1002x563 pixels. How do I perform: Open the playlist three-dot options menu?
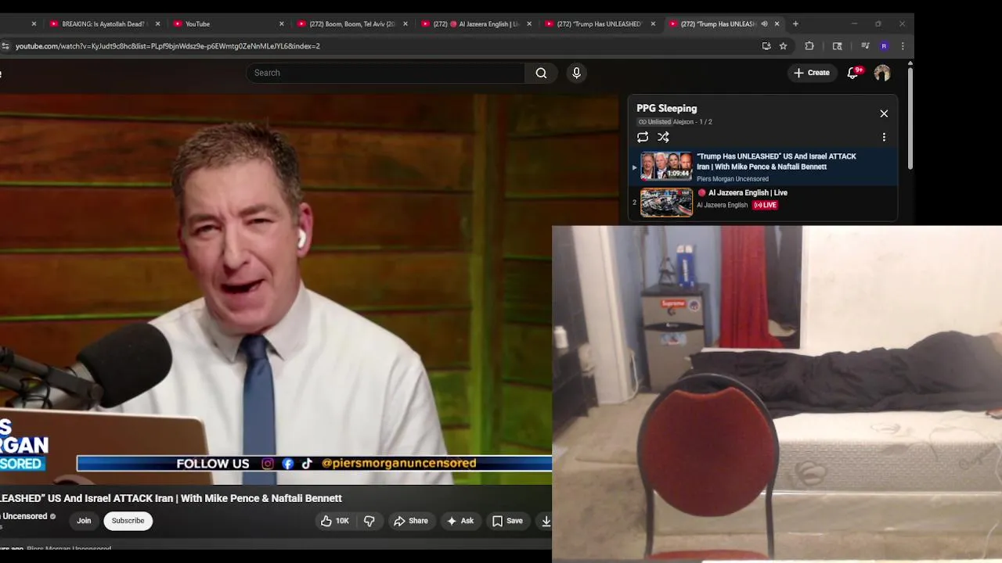(x=884, y=137)
